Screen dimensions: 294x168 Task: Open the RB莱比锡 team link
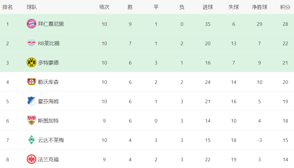tap(49, 43)
